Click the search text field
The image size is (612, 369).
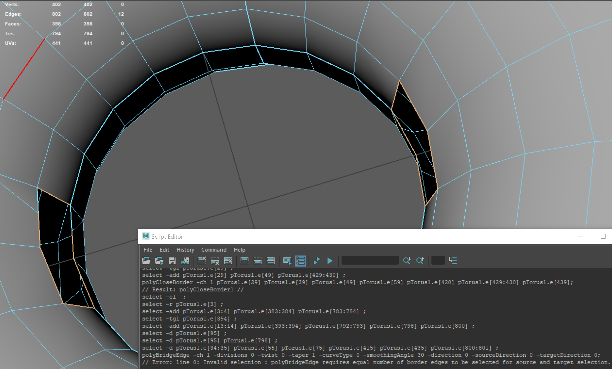[370, 261]
